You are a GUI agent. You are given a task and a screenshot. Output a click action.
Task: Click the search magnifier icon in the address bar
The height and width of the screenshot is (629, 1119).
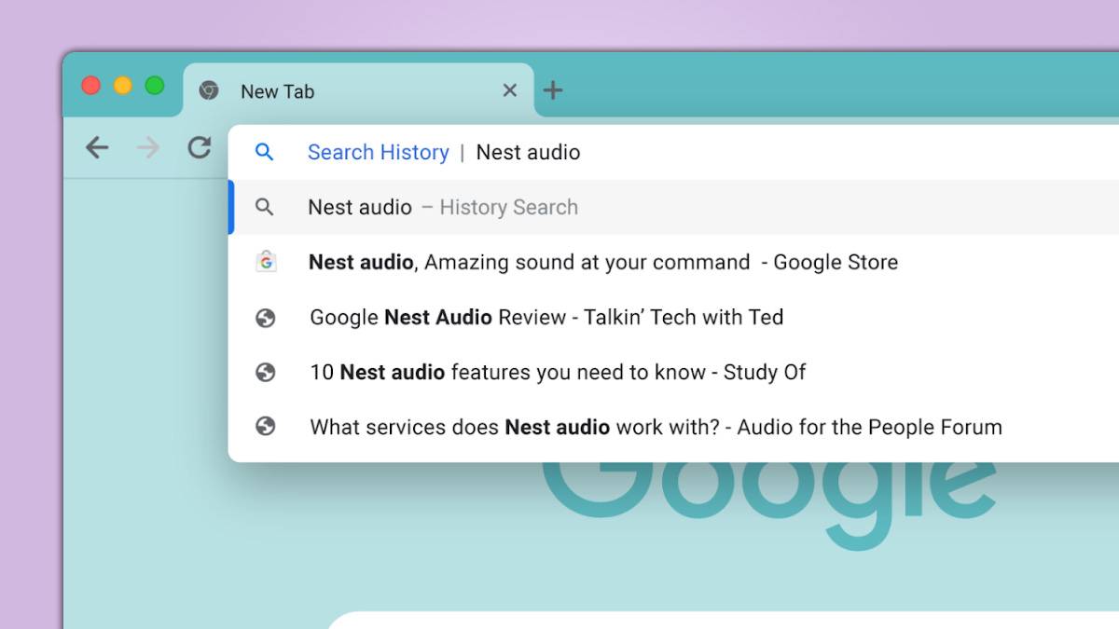[x=265, y=152]
